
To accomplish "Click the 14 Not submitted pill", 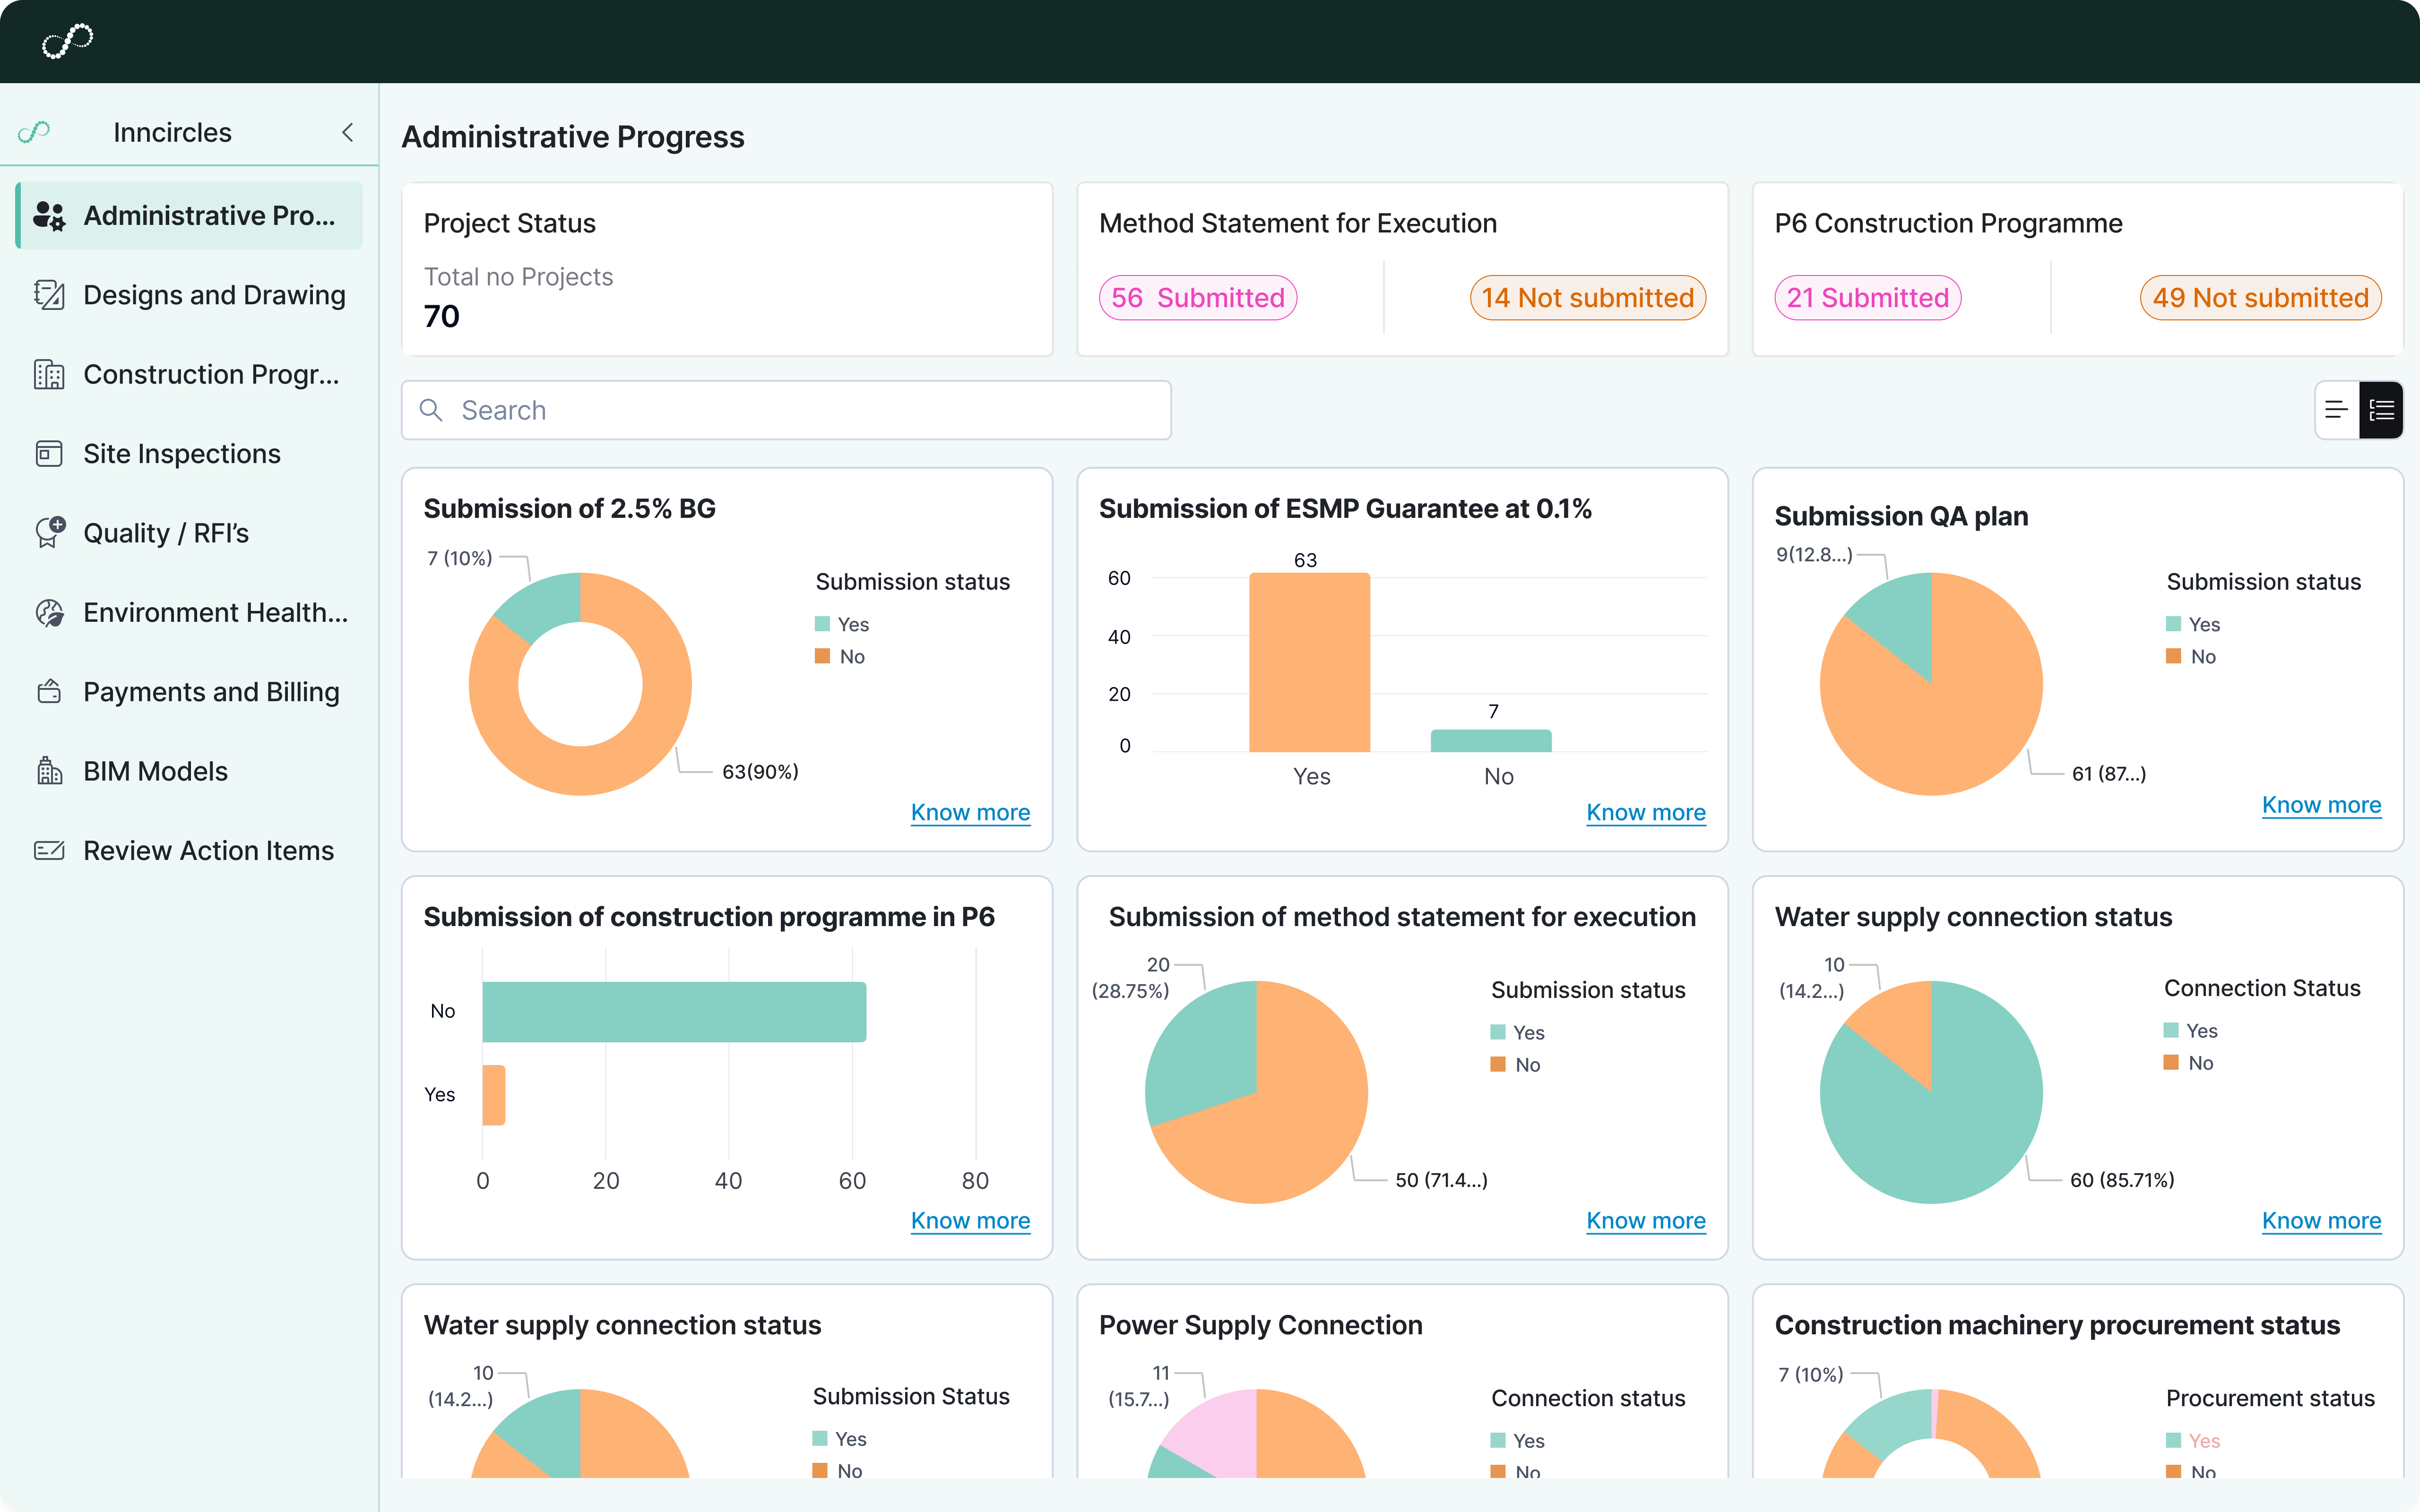I will click(1587, 297).
